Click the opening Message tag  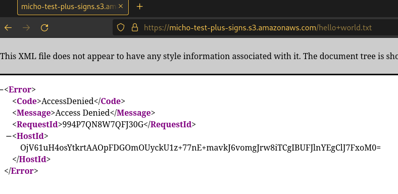[x=34, y=113]
